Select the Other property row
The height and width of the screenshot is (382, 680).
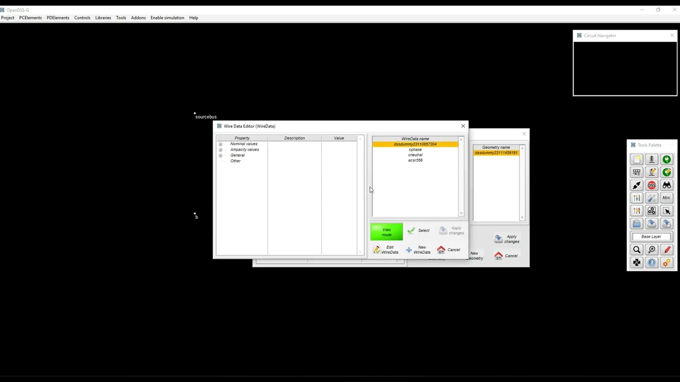pos(235,161)
